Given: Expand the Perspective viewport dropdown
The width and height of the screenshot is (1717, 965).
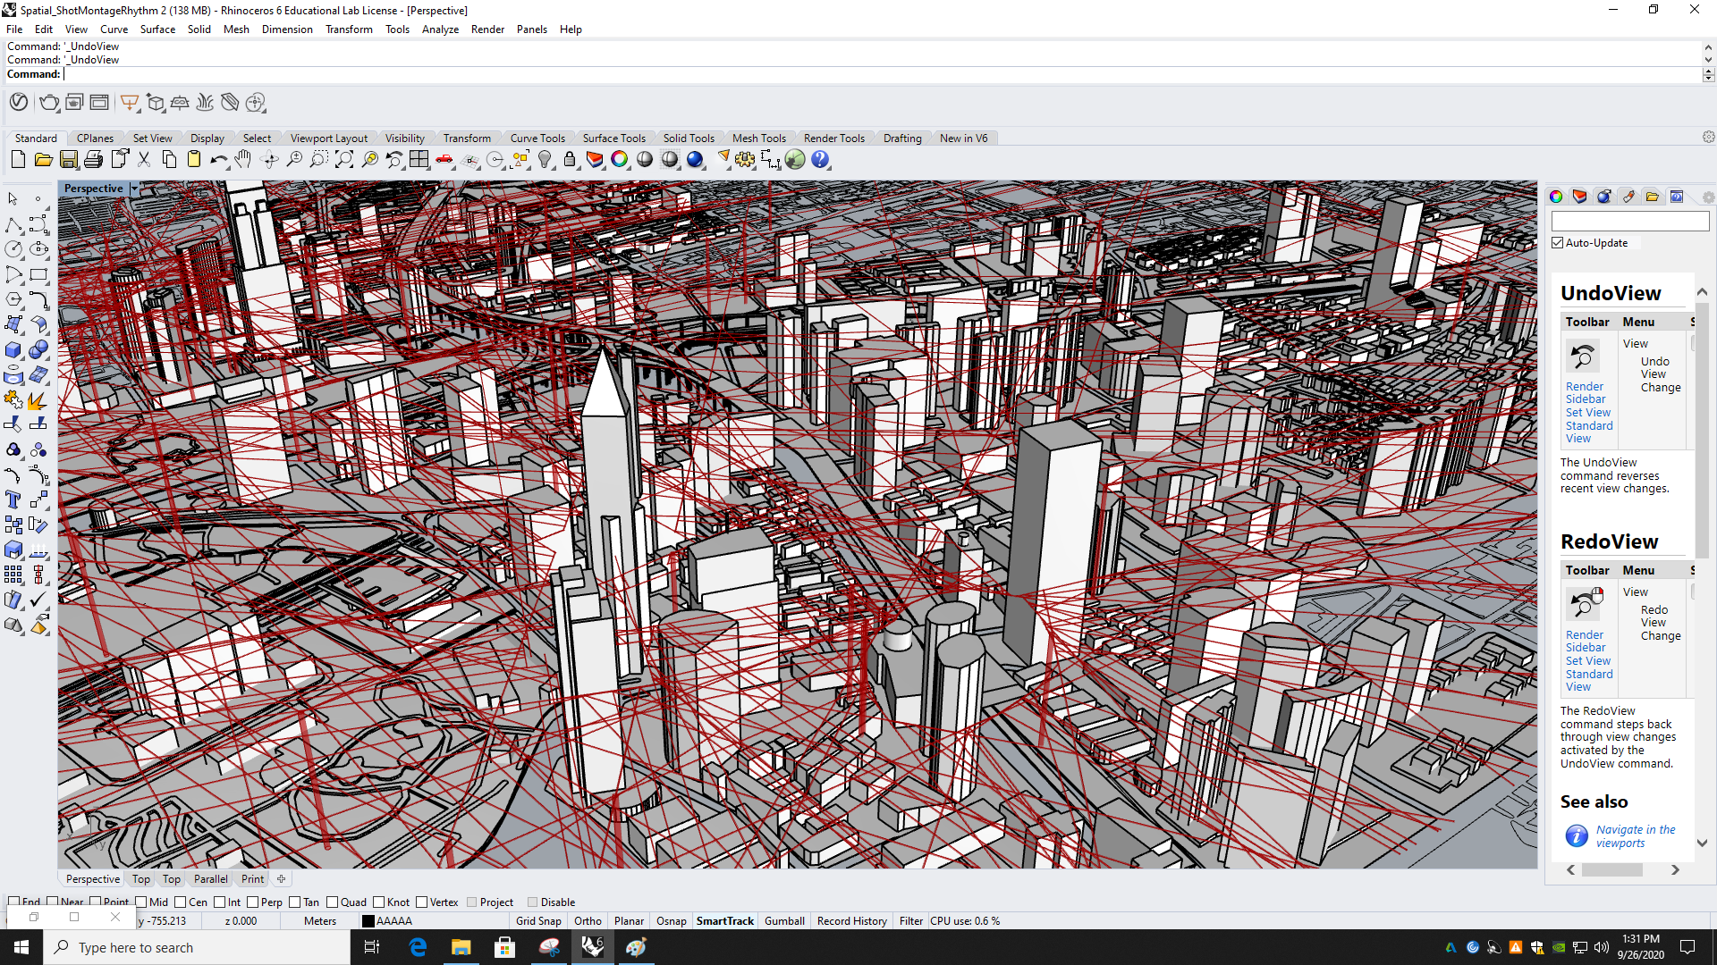Looking at the screenshot, I should click(132, 188).
